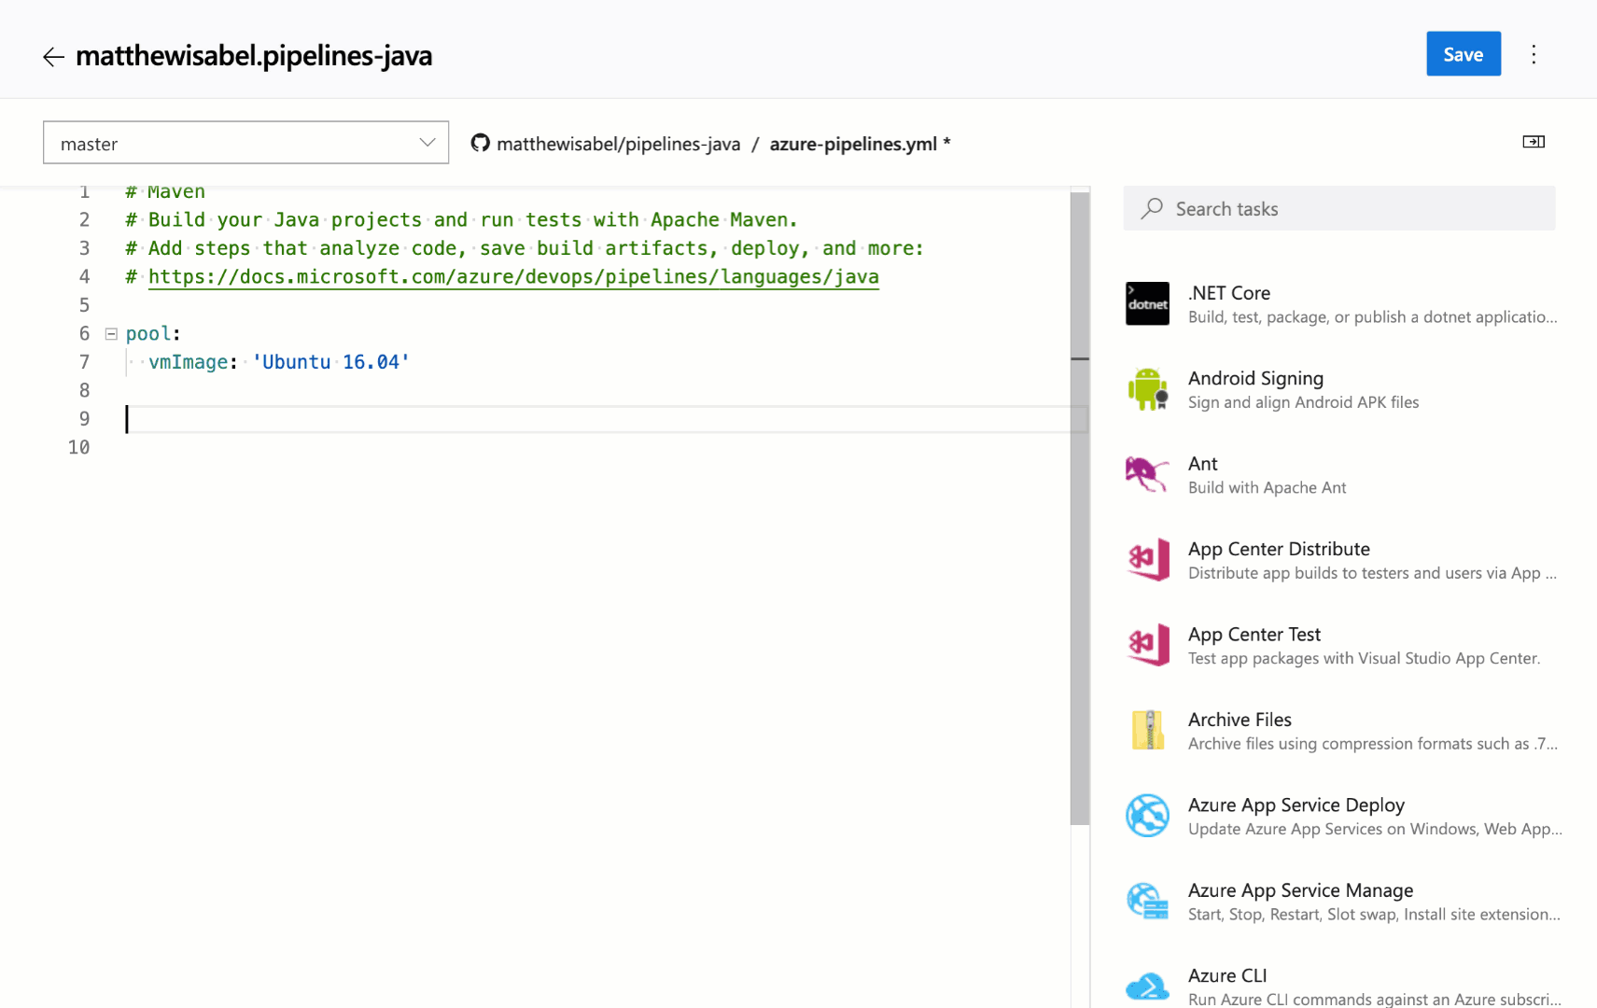1597x1008 pixels.
Task: Save the pipeline with Save button
Action: pos(1463,54)
